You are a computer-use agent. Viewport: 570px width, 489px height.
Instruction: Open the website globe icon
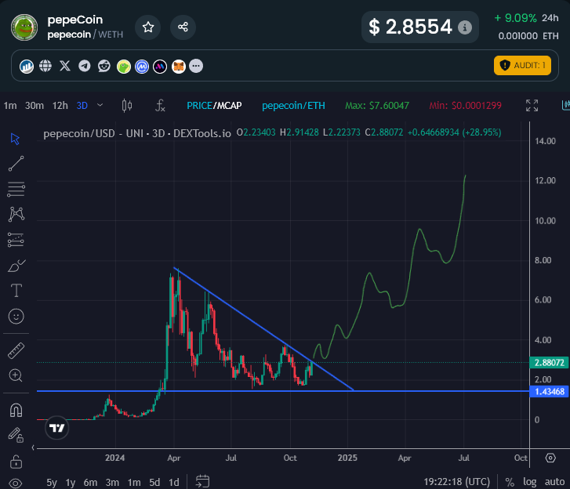click(x=45, y=66)
